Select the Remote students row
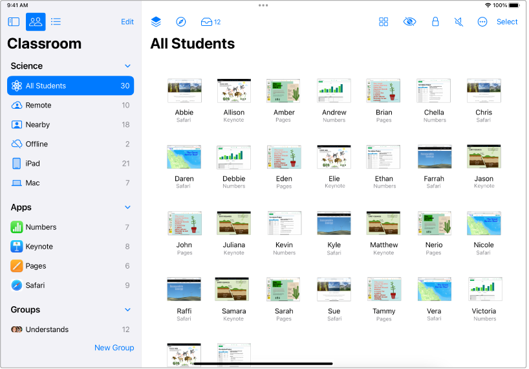 click(70, 106)
